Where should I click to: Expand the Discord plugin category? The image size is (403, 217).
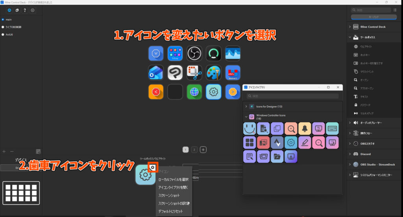click(349, 154)
